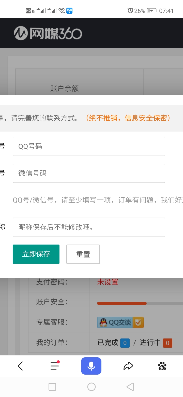The image size is (183, 397).
Task: Open the browser menu icon with red dot
Action: pyautogui.click(x=55, y=366)
